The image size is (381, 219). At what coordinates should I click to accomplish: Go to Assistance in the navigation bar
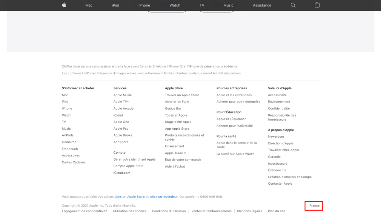pos(262,5)
